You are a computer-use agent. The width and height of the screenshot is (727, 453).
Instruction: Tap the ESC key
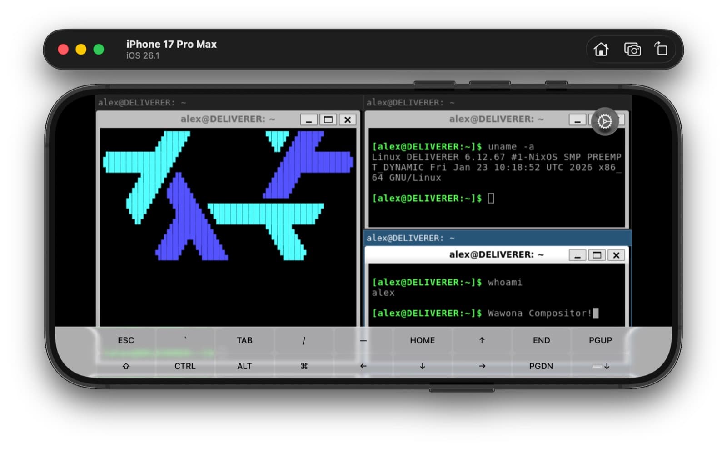126,340
